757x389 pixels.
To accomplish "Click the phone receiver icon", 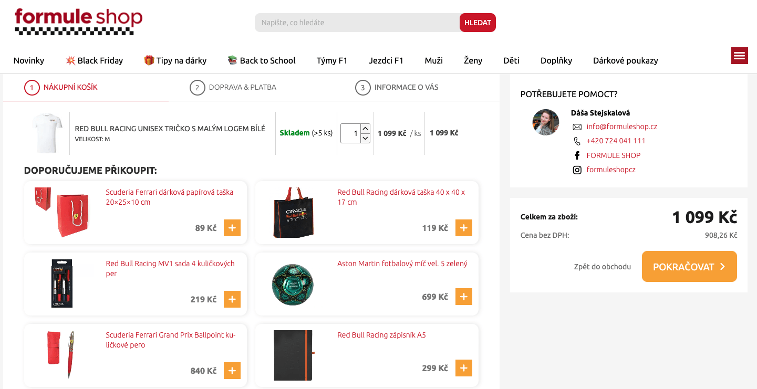I will [576, 141].
